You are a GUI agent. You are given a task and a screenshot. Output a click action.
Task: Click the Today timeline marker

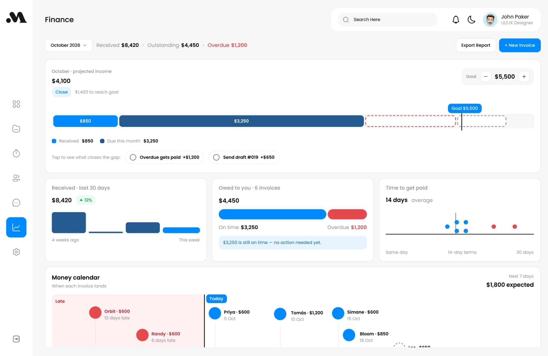216,299
